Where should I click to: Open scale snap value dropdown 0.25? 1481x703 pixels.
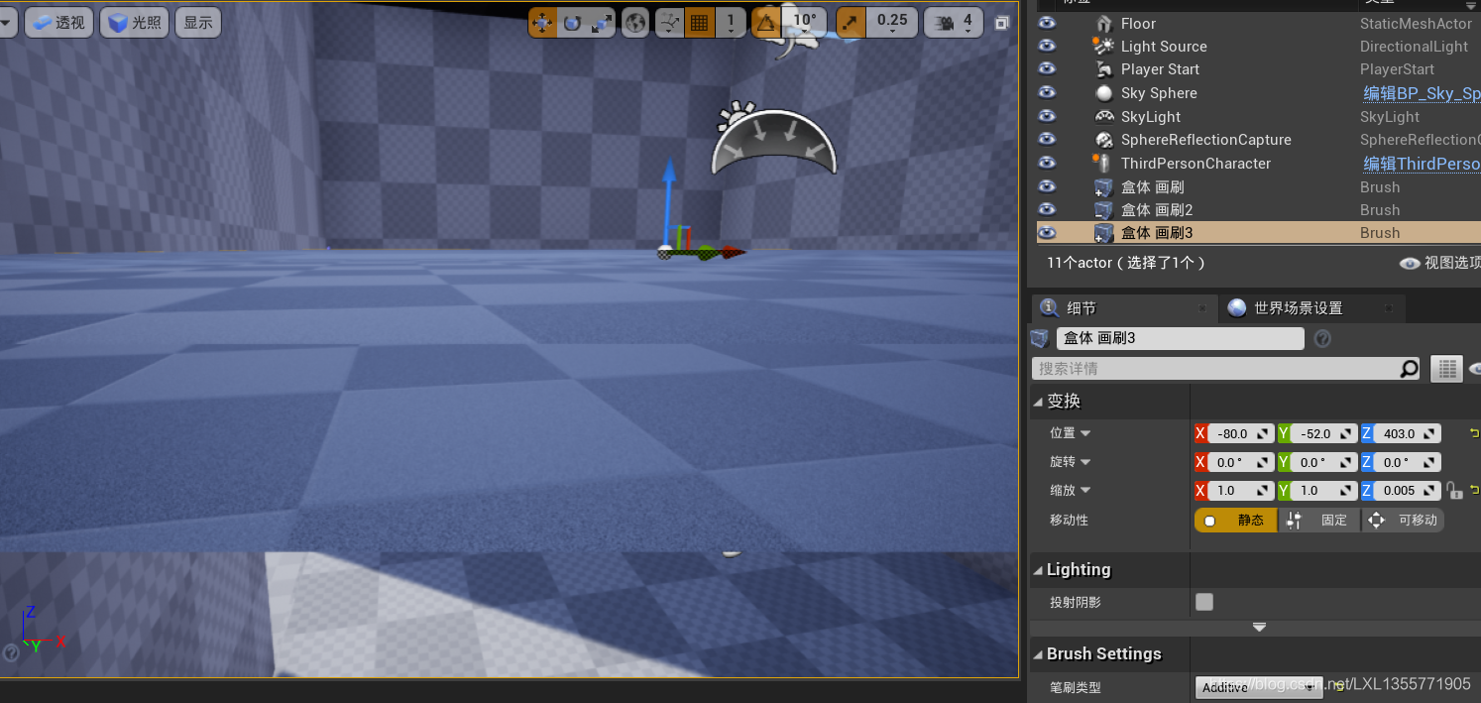[892, 22]
